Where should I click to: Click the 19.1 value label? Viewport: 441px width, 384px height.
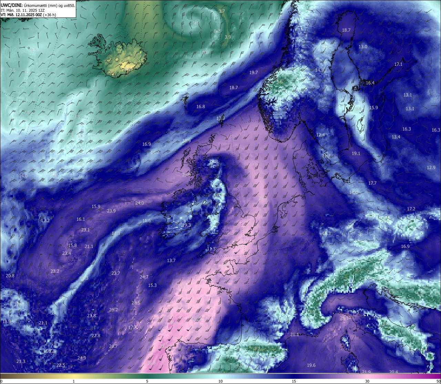356,153
